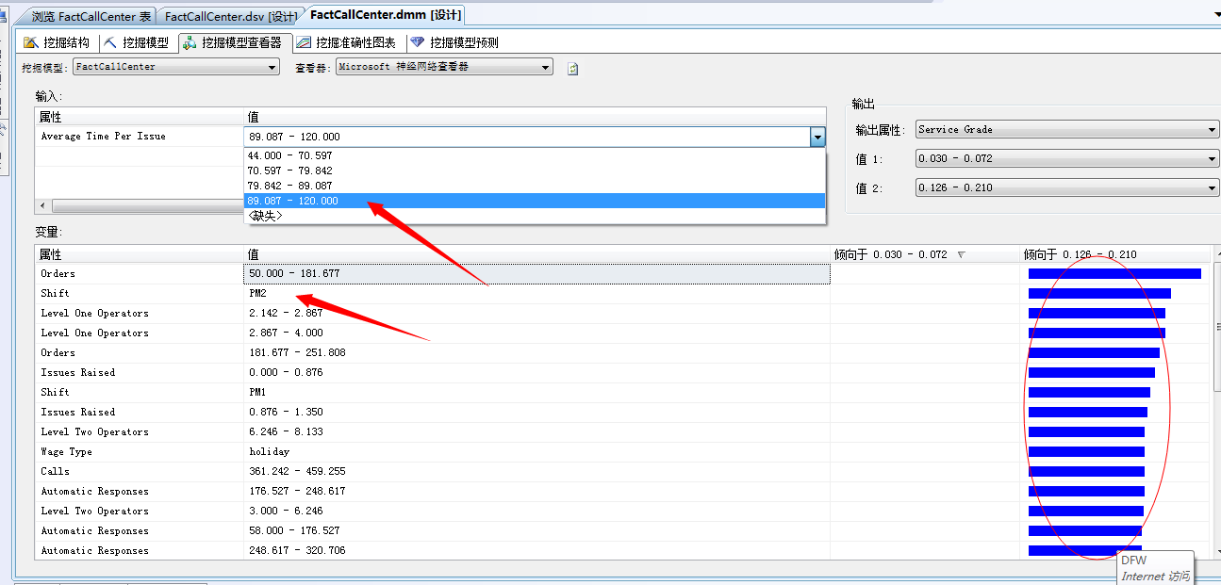
Task: Select FactCallCenter.dmm [设计] document tab
Action: [x=384, y=15]
